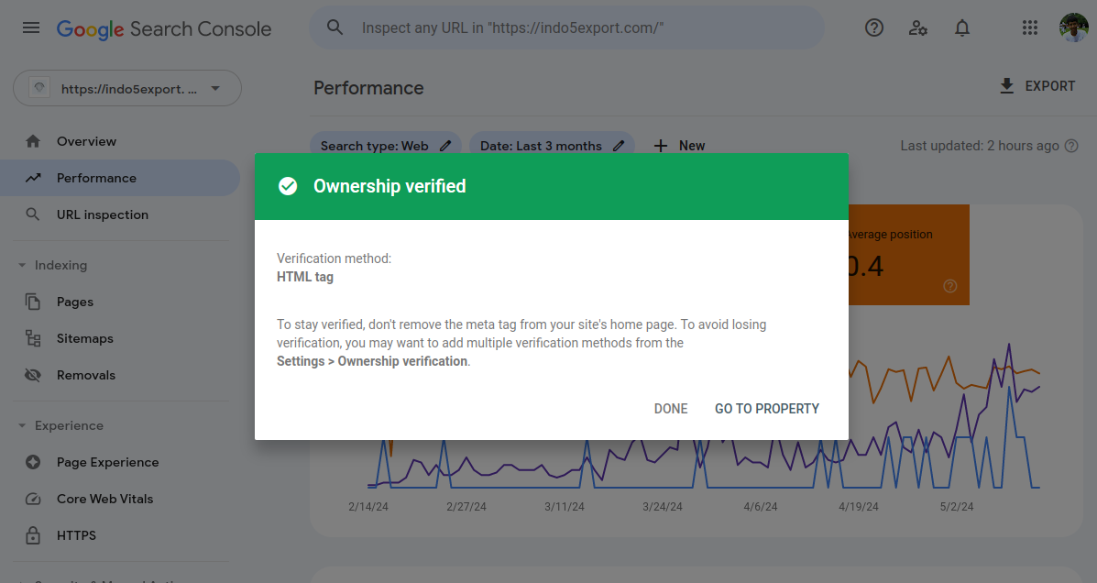Click the 2/14/24 date axis label
This screenshot has height=583, width=1097.
(x=368, y=507)
